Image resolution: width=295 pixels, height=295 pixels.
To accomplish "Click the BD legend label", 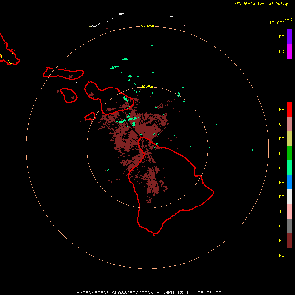I will (281, 139).
